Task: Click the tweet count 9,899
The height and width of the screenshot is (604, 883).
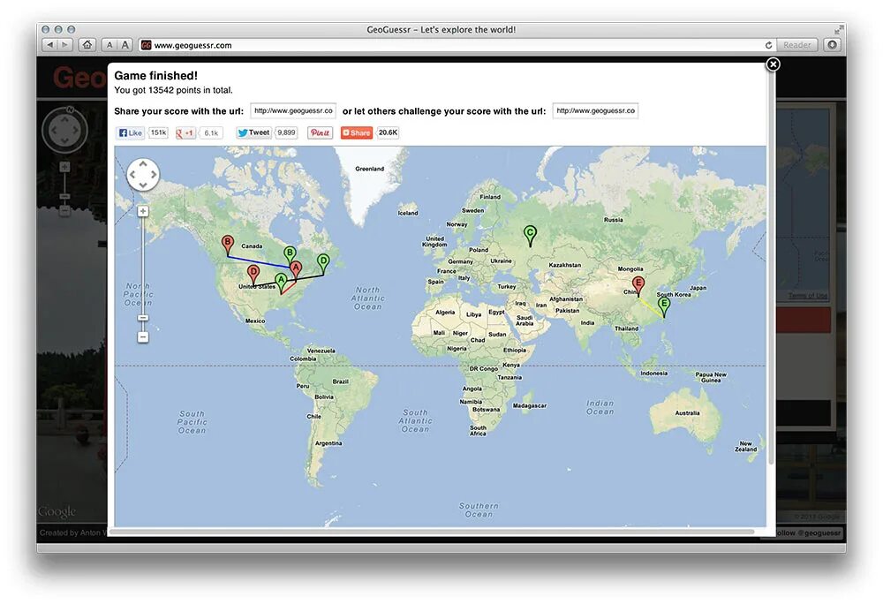Action: (x=286, y=132)
